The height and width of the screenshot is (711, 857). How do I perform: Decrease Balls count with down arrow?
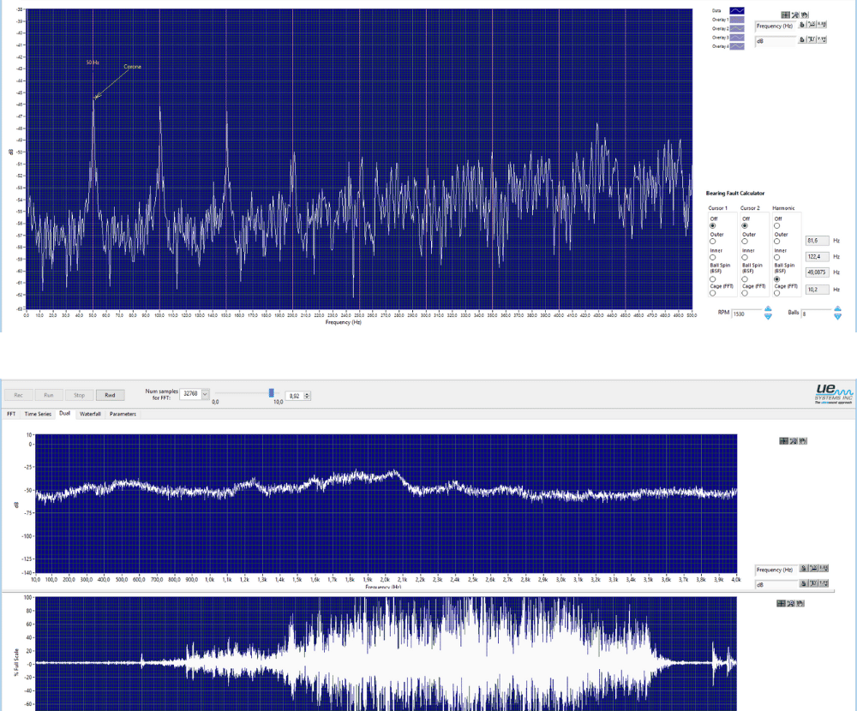coord(837,316)
